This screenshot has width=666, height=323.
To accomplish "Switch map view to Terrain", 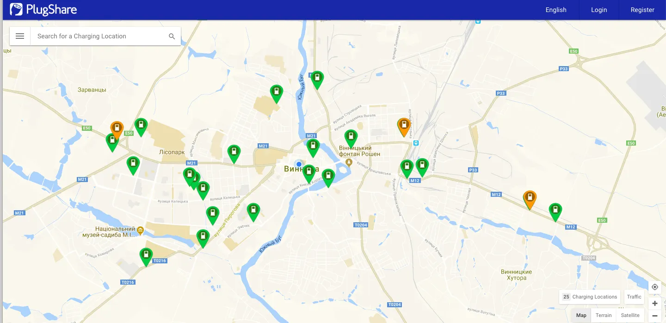I will [x=604, y=315].
